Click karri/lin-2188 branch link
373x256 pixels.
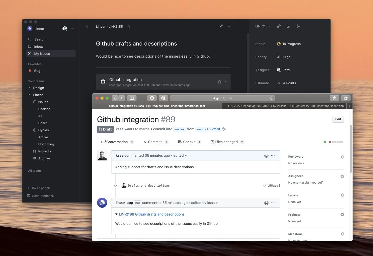pos(208,129)
